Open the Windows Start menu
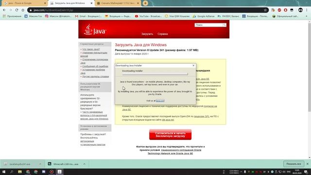 (4, 172)
